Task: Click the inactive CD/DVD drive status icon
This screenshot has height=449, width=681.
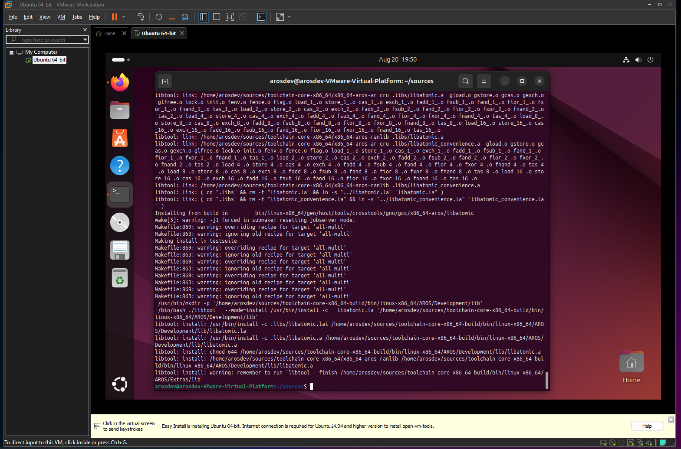Action: [x=622, y=442]
